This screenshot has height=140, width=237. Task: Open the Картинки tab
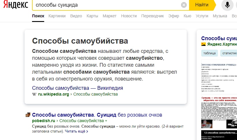57,16
